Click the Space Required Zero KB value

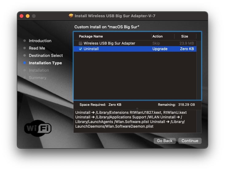pyautogui.click(x=115, y=105)
